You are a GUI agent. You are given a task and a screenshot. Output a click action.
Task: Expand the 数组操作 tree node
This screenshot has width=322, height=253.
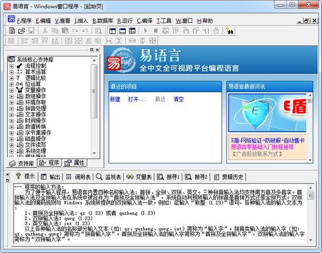(x=12, y=96)
